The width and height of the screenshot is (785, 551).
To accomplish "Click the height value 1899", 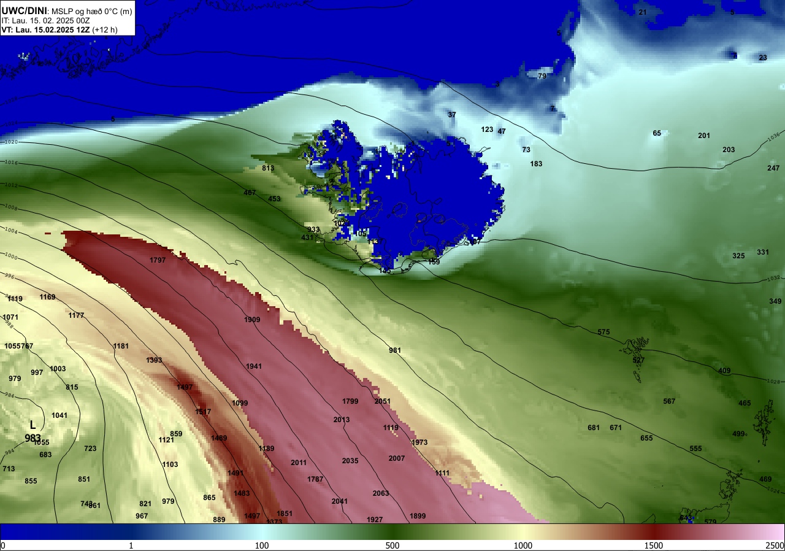I will pos(418,516).
